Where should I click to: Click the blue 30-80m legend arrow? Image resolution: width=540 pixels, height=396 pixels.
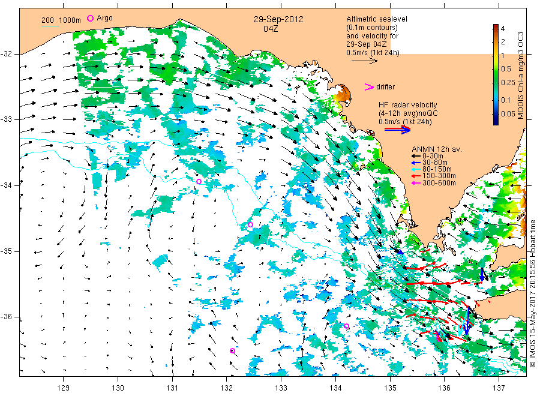click(416, 163)
